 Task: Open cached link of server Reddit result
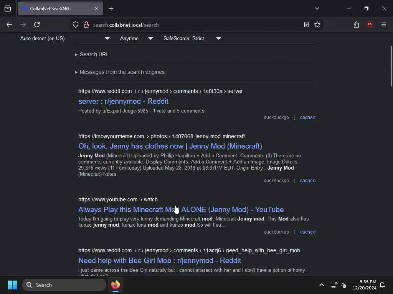coord(308,118)
